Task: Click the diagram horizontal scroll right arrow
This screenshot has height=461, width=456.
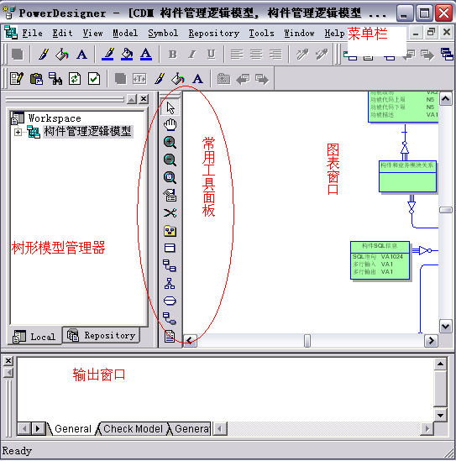Action: click(x=432, y=341)
